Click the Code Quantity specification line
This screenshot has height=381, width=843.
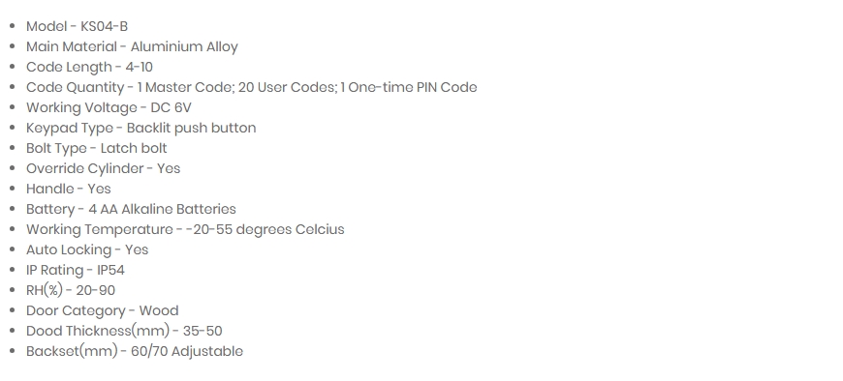pos(252,87)
